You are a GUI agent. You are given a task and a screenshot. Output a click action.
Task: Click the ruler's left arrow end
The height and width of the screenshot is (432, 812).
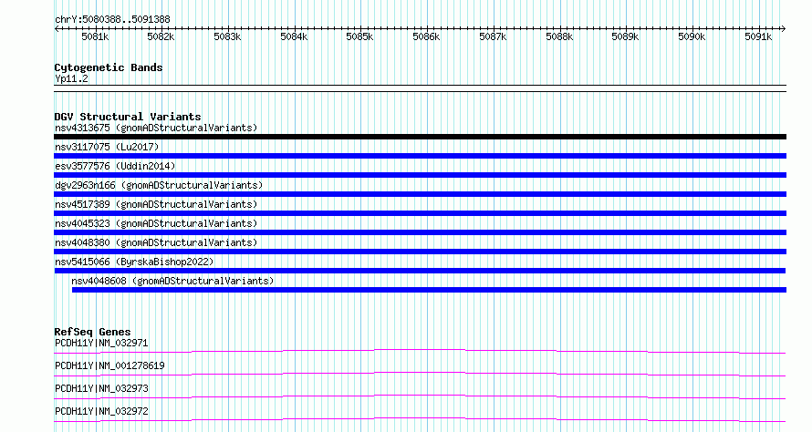(x=57, y=29)
